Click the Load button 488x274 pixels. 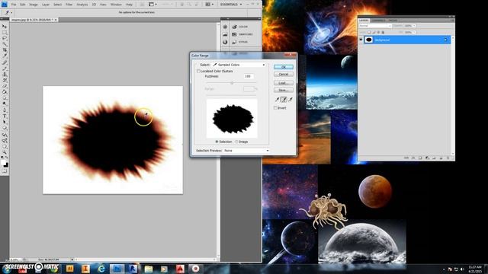(x=284, y=83)
